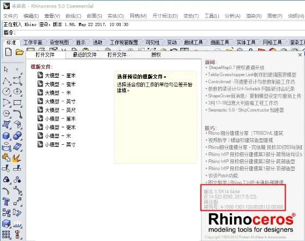
Task: Open news link about Tekla Grasshopper Link
Action: pos(252,75)
